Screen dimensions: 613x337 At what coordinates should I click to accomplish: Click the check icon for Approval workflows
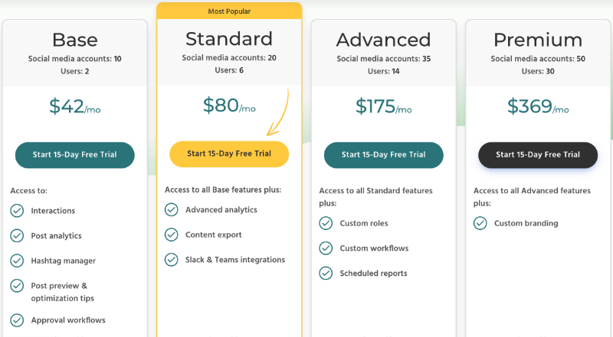pos(17,320)
